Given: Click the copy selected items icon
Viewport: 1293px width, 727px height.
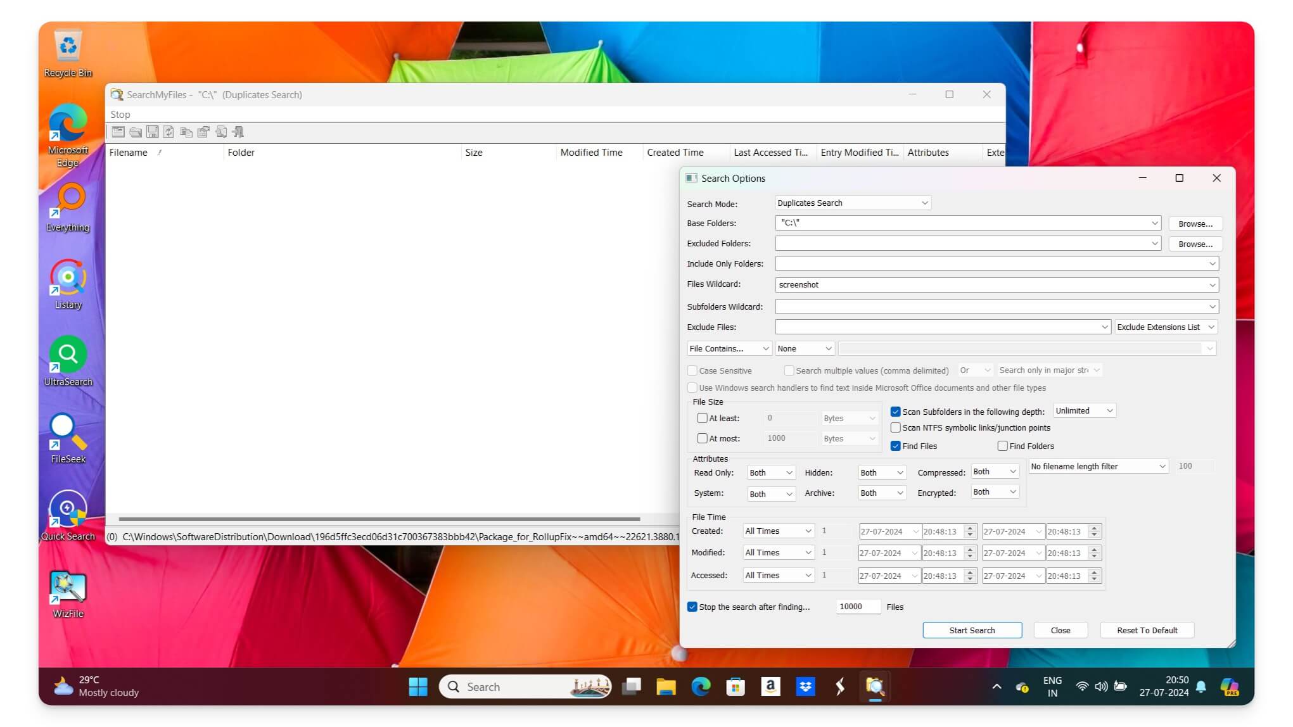Looking at the screenshot, I should tap(186, 132).
